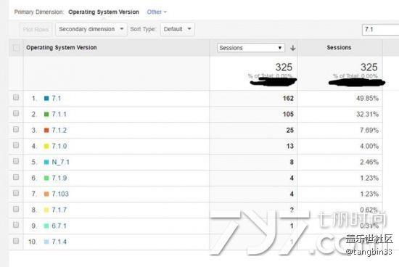Open the N_7.1 version link

(x=60, y=162)
